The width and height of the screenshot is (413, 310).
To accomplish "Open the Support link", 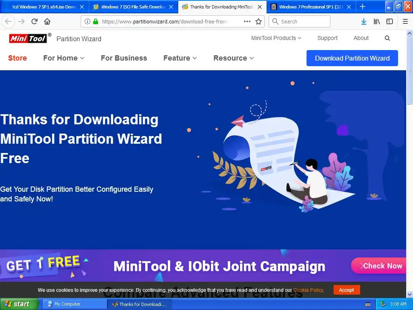I will [327, 38].
